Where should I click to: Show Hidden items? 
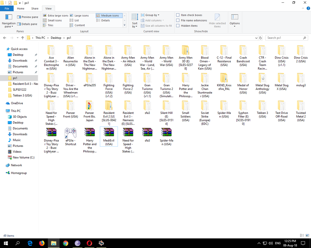pos(187,26)
